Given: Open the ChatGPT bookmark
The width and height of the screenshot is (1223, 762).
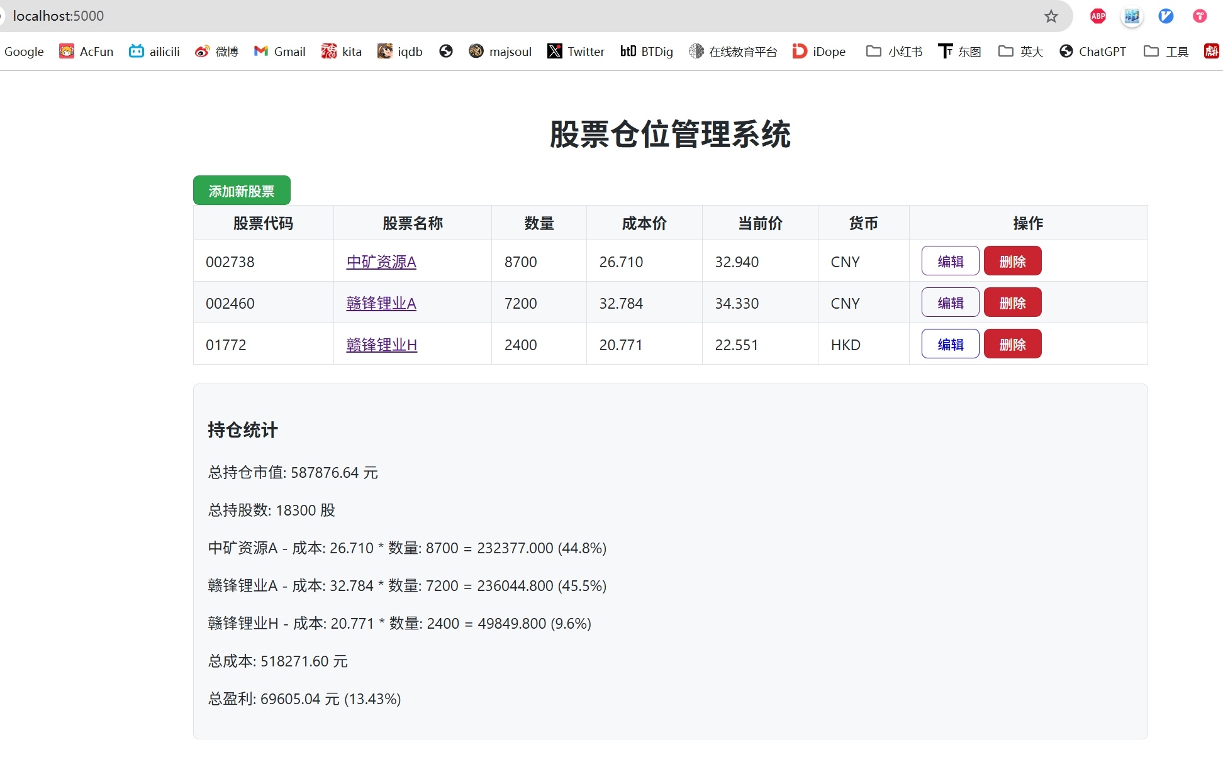Looking at the screenshot, I should click(x=1092, y=52).
